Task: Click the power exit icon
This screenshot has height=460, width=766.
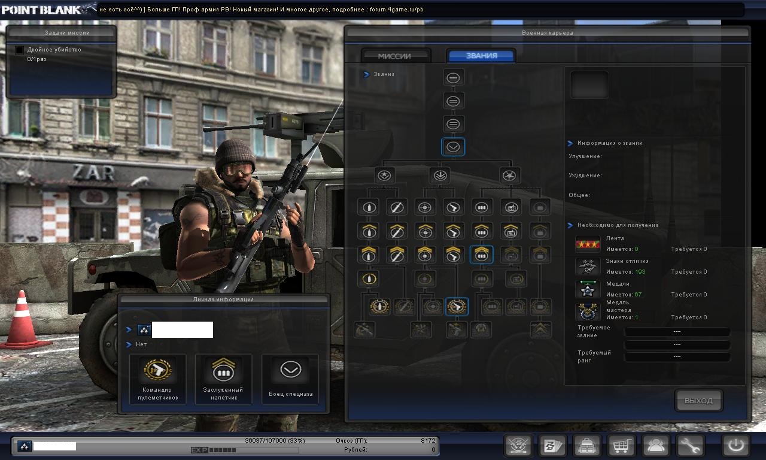Action: pyautogui.click(x=735, y=446)
